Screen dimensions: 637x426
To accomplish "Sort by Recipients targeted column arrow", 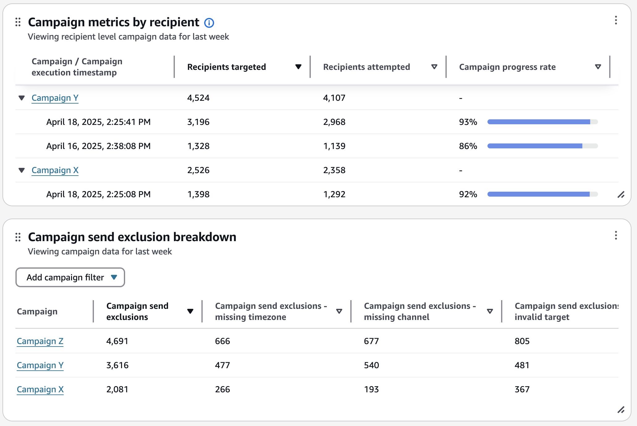I will (298, 67).
